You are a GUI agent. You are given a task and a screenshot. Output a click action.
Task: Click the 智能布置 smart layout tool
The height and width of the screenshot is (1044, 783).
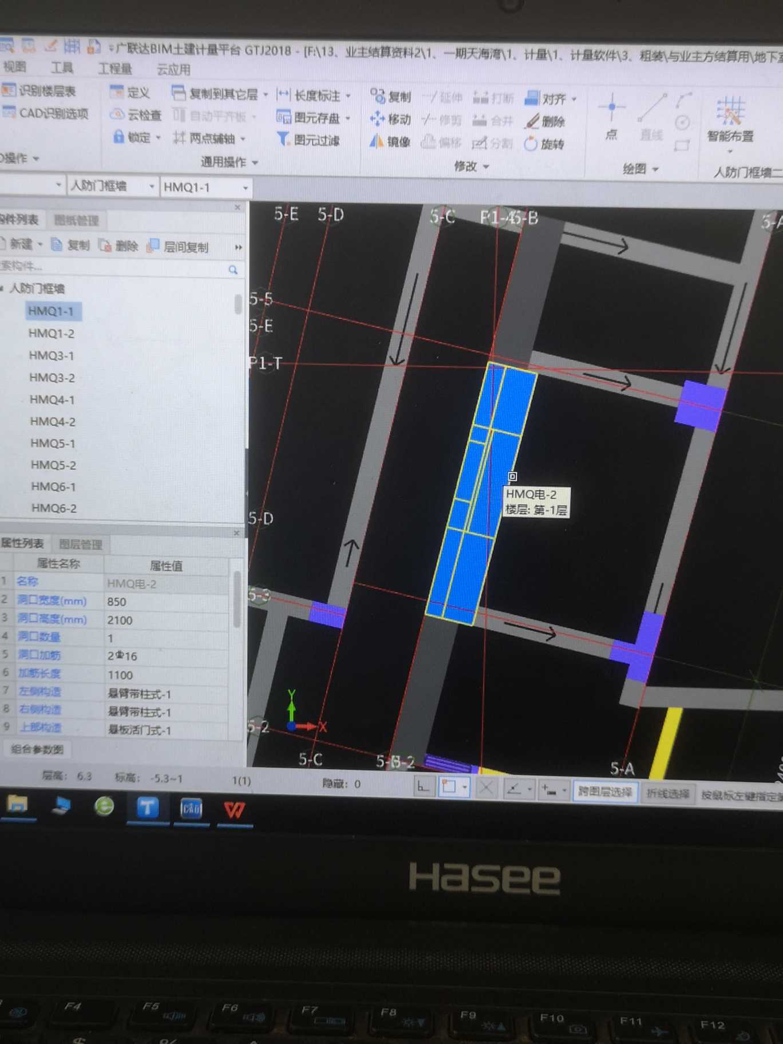[730, 121]
